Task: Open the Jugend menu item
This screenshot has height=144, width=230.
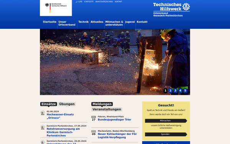Action: [x=130, y=22]
